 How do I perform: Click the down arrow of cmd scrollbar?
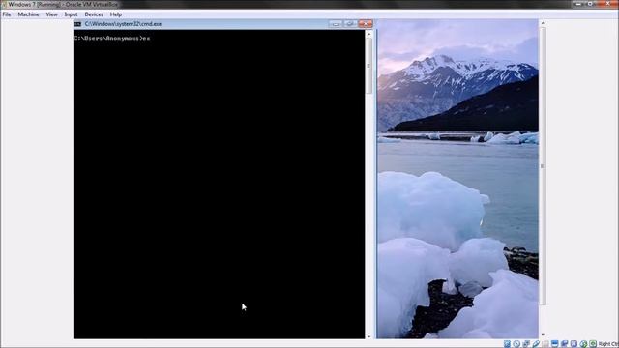point(369,336)
